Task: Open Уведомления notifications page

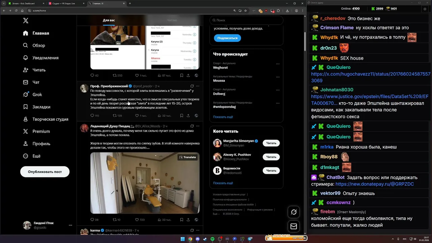Action: click(x=41, y=58)
